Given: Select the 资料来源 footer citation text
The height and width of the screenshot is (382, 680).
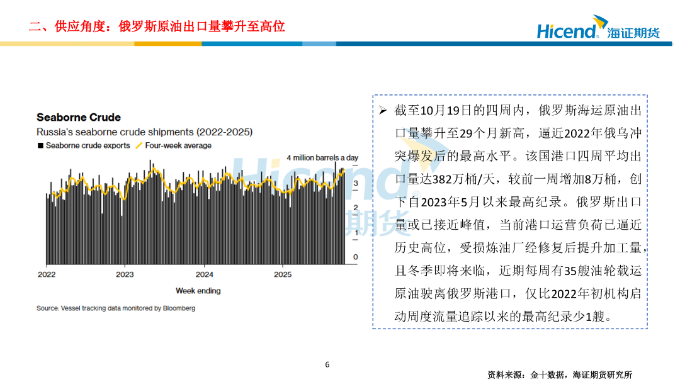Looking at the screenshot, I should point(559,374).
